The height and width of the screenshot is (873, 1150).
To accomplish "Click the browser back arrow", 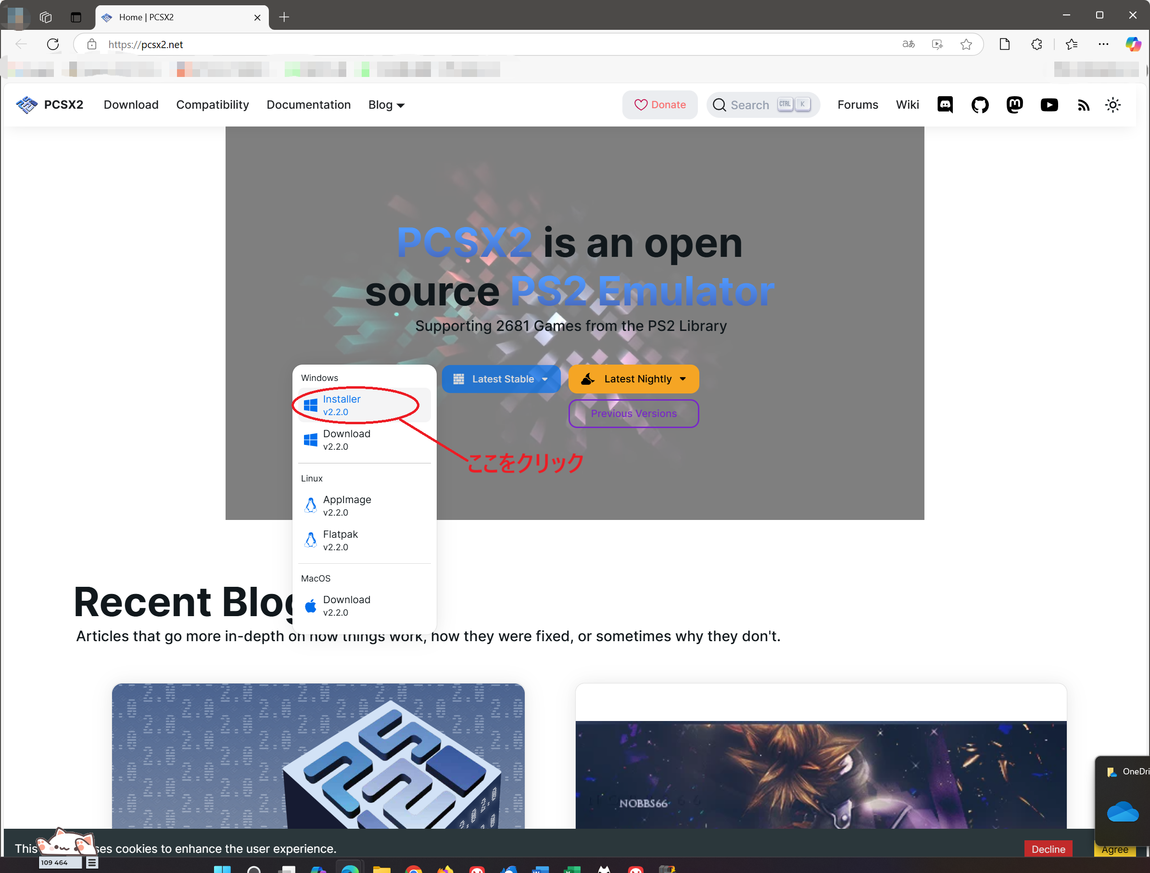I will click(21, 45).
